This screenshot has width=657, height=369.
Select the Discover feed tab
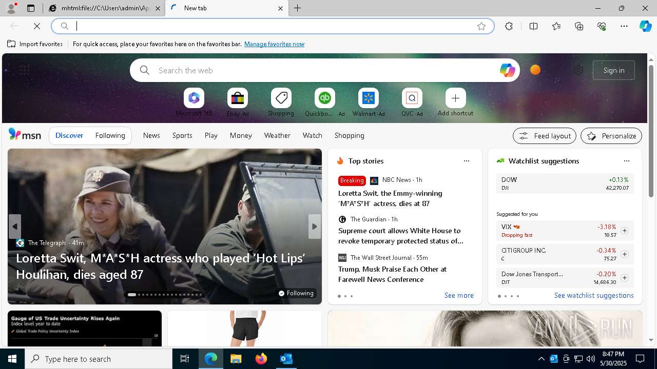[69, 135]
